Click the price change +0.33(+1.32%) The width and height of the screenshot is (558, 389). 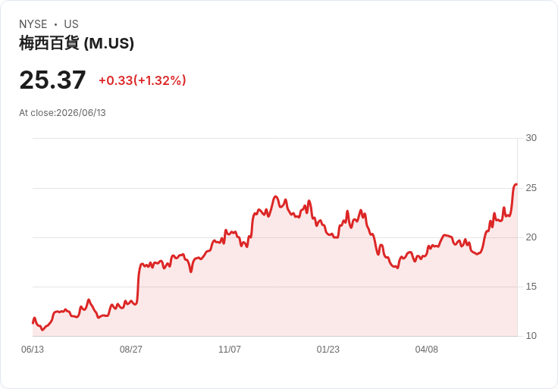pyautogui.click(x=143, y=80)
